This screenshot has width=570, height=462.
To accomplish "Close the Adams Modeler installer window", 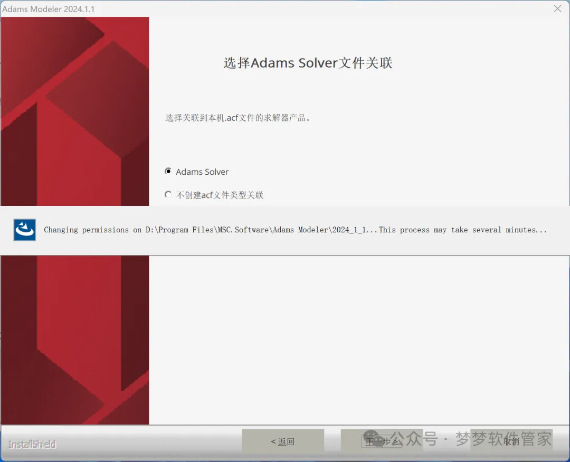I will [557, 9].
